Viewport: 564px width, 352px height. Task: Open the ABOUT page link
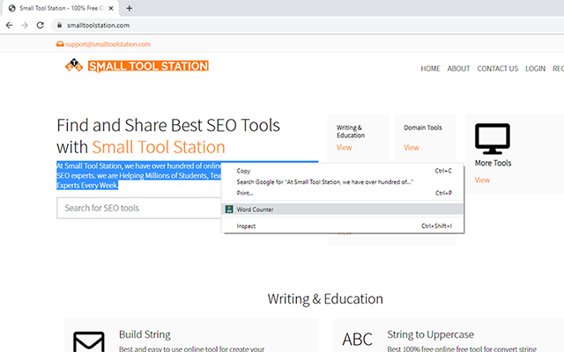(x=458, y=69)
